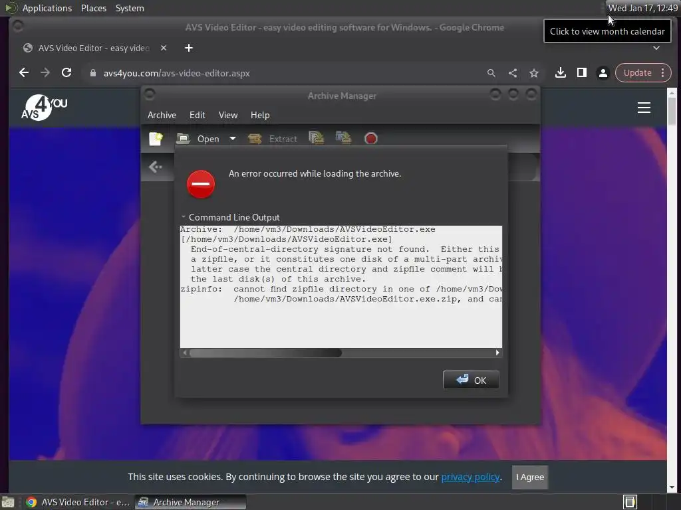The height and width of the screenshot is (510, 681).
Task: Toggle Chrome side panel icon
Action: [581, 73]
